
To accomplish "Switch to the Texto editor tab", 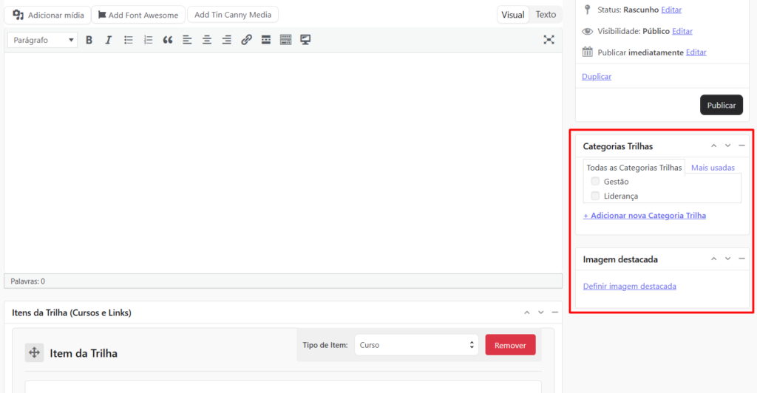I will [546, 15].
